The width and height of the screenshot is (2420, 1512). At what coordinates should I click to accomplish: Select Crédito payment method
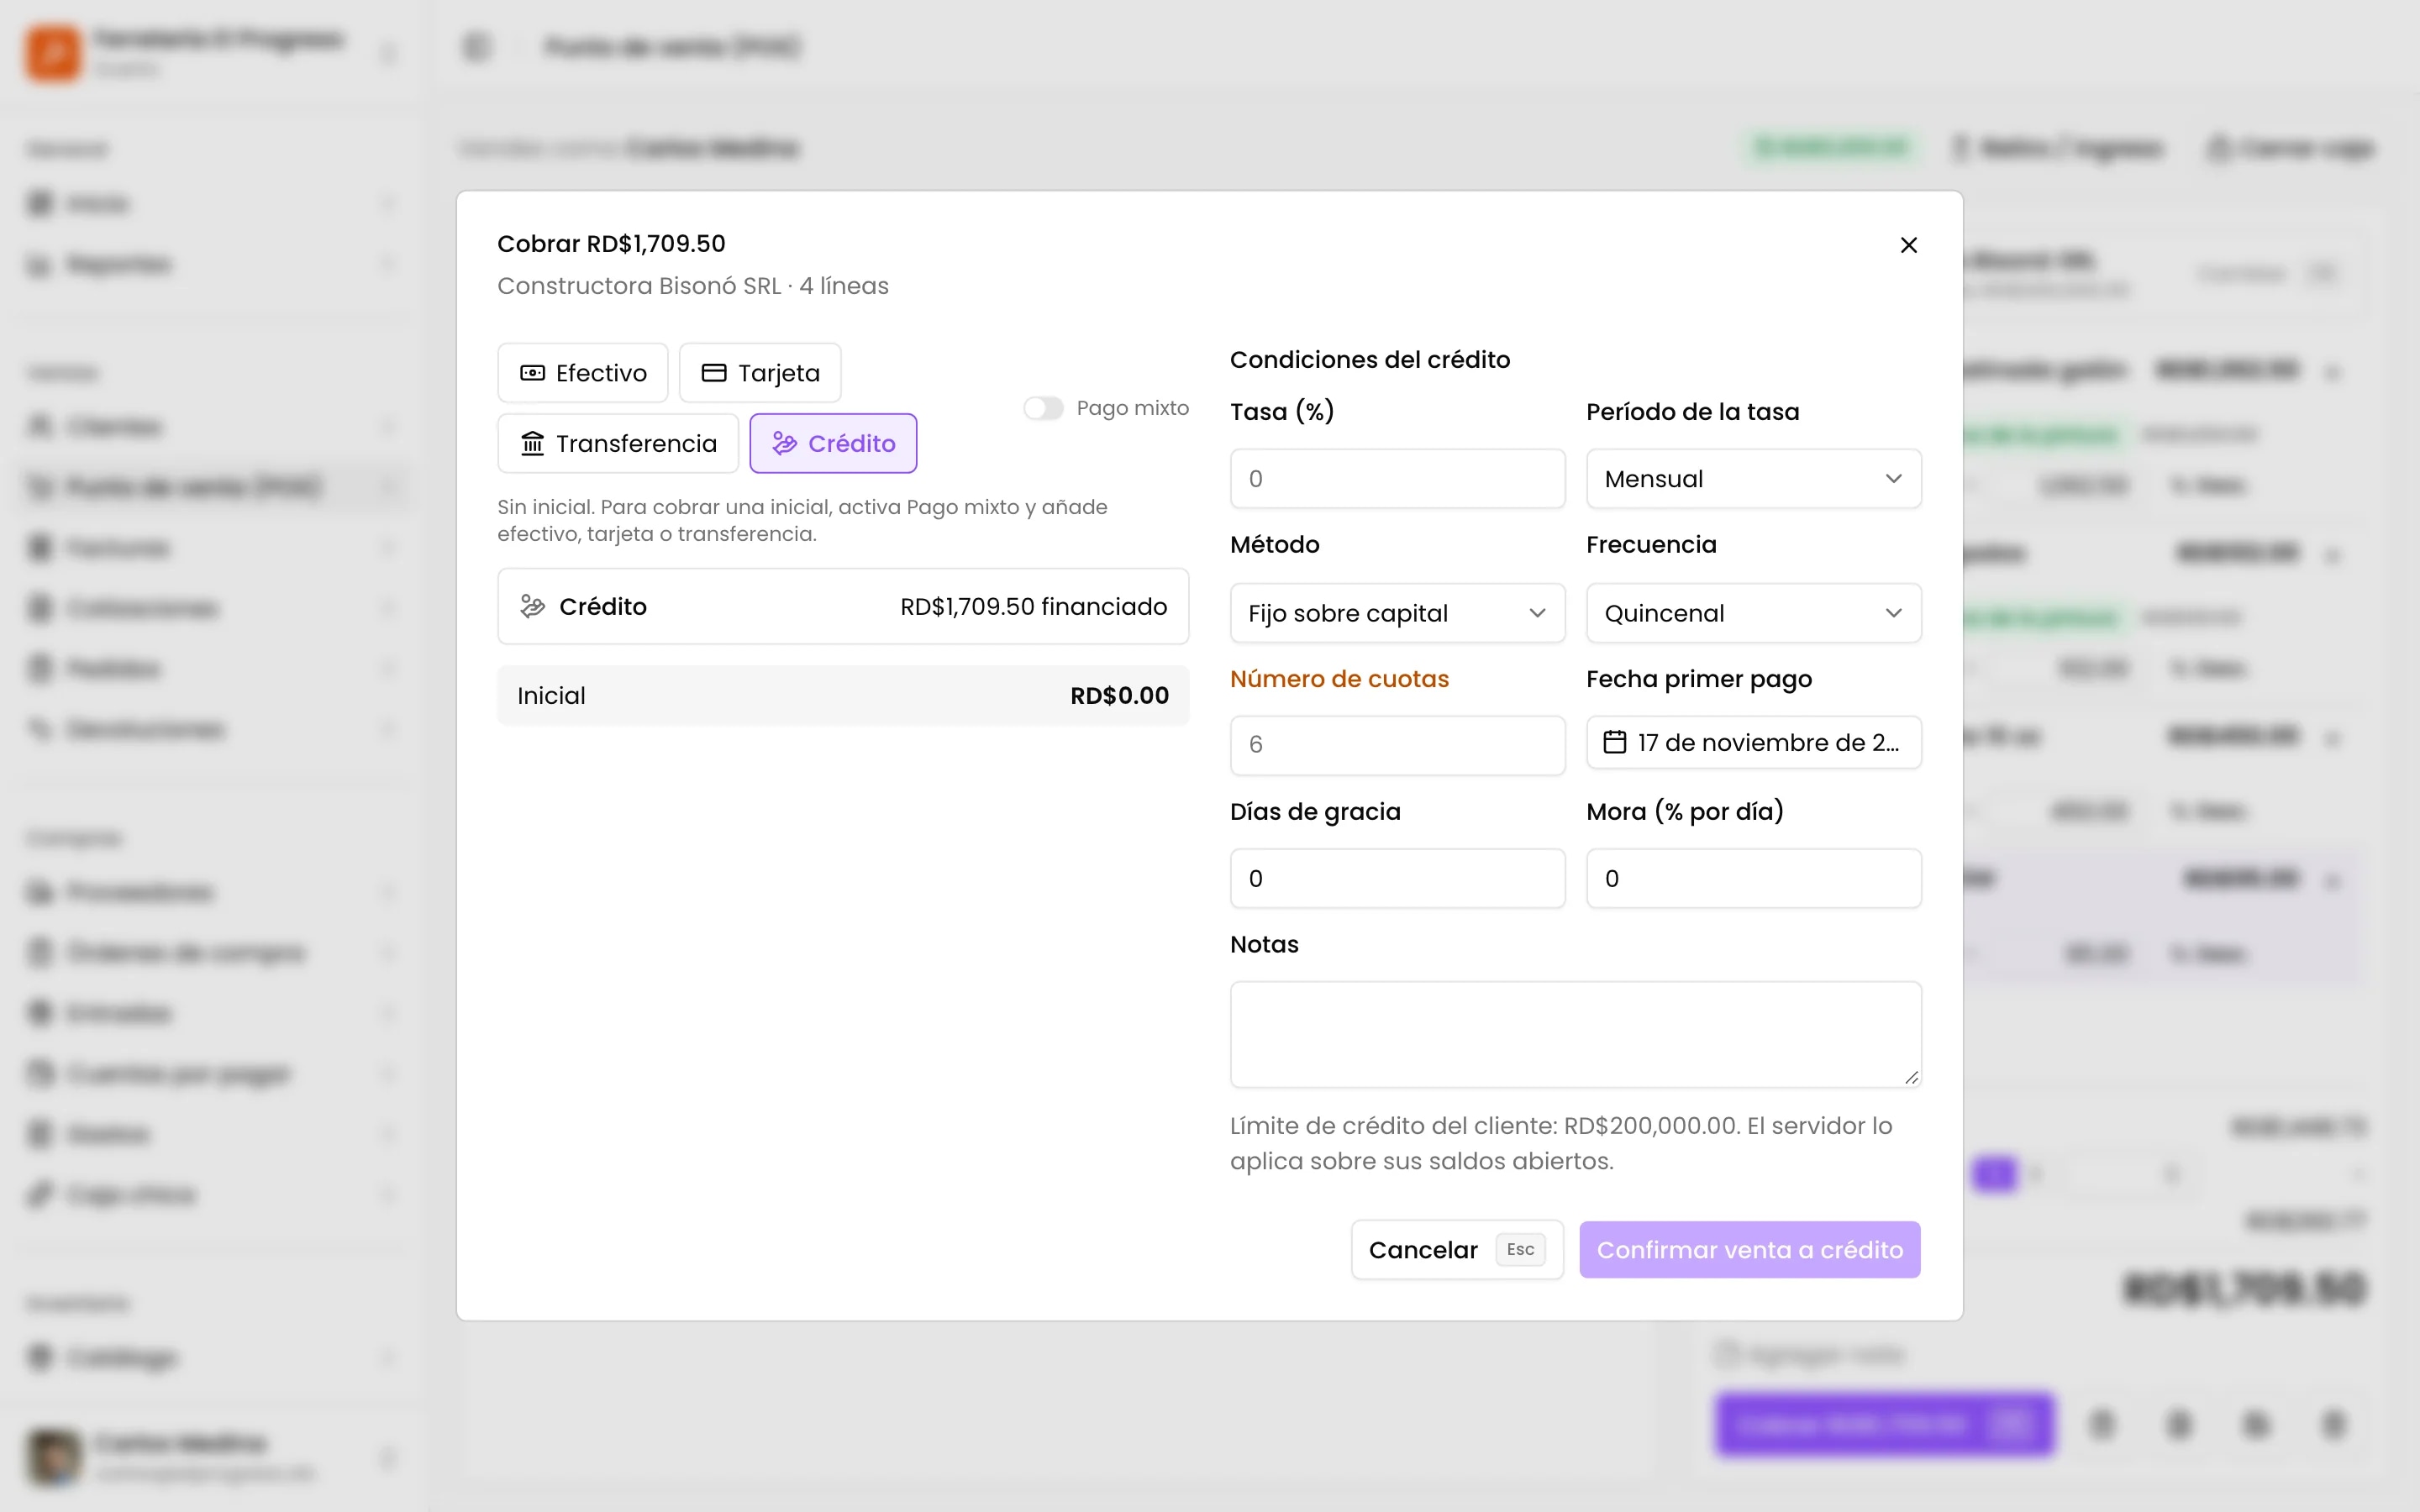click(x=833, y=443)
